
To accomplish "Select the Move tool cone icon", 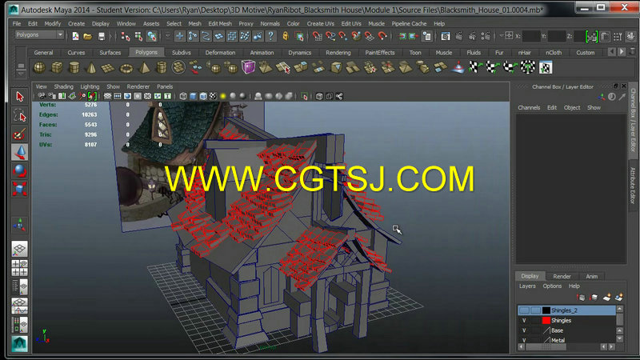I will tap(19, 152).
